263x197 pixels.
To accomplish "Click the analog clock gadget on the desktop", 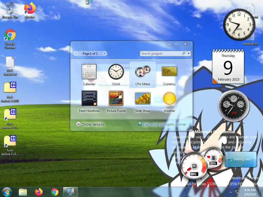I will coord(239,25).
